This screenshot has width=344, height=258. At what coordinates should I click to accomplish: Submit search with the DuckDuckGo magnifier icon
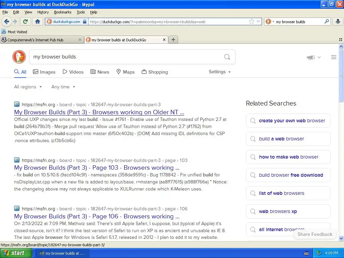point(227,57)
